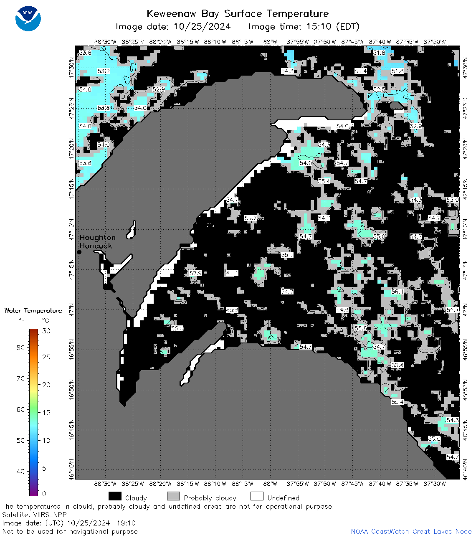Click the 30 °C tick on the scale
The height and width of the screenshot is (538, 476).
click(46, 331)
